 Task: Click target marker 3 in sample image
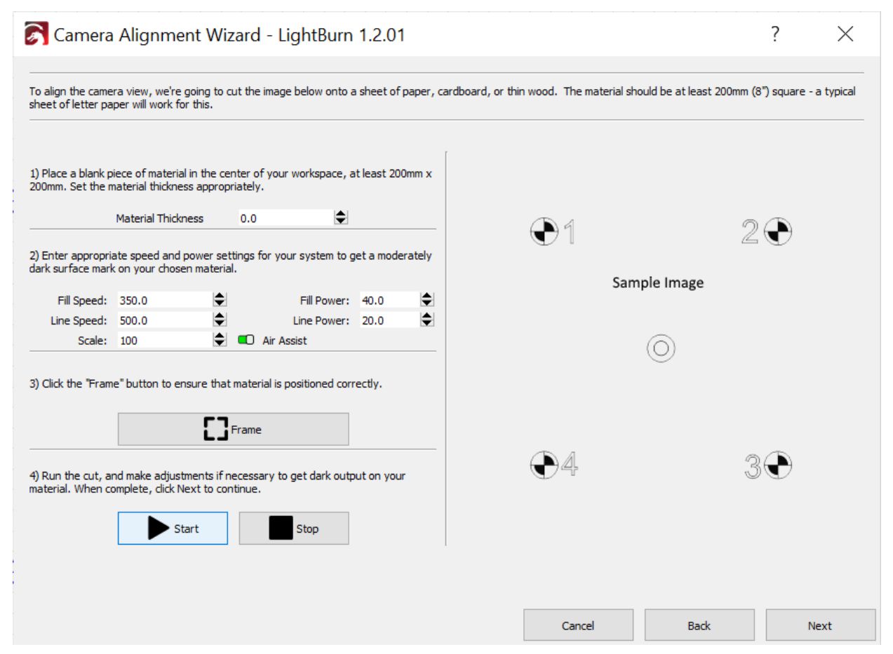[x=778, y=465]
